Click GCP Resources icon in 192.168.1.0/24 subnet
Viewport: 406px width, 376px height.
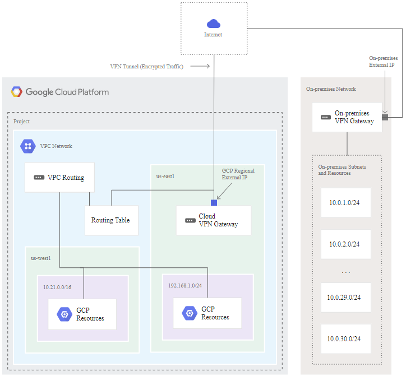click(190, 313)
